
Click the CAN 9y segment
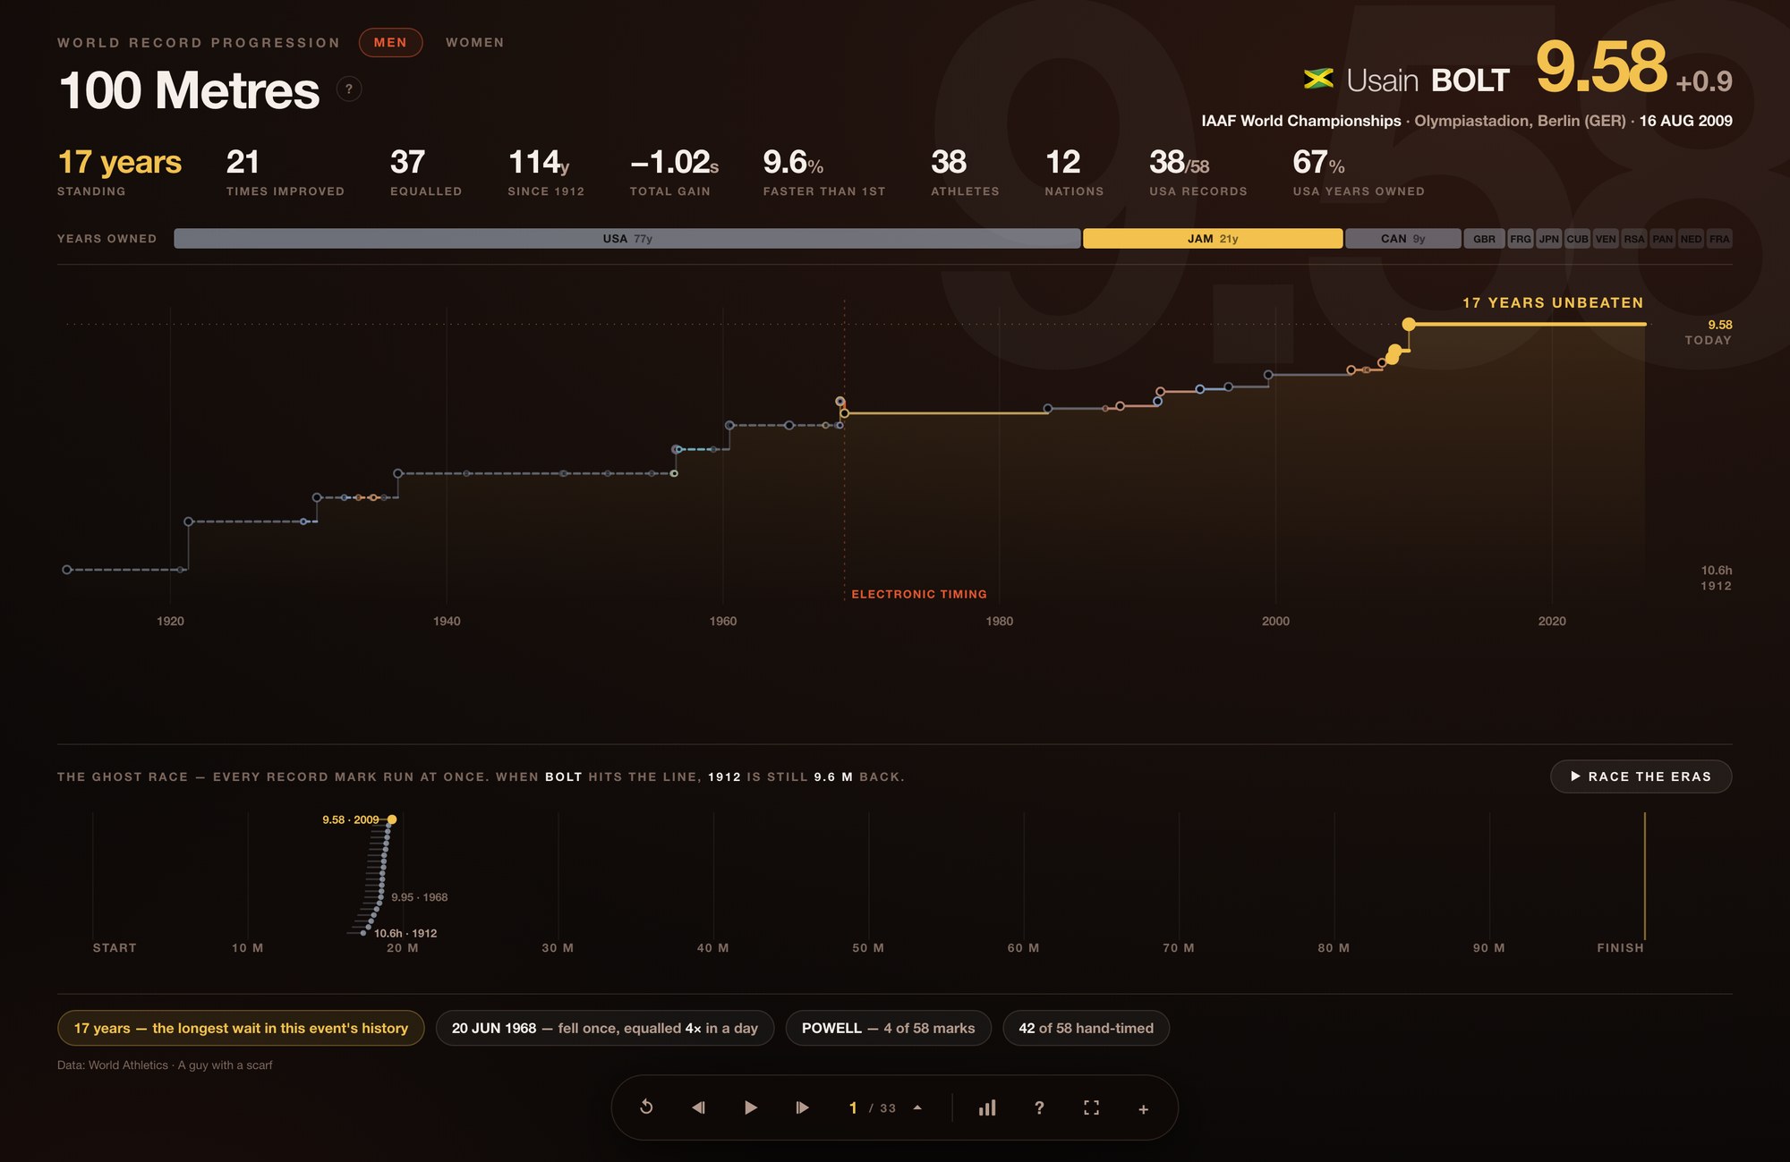1402,239
